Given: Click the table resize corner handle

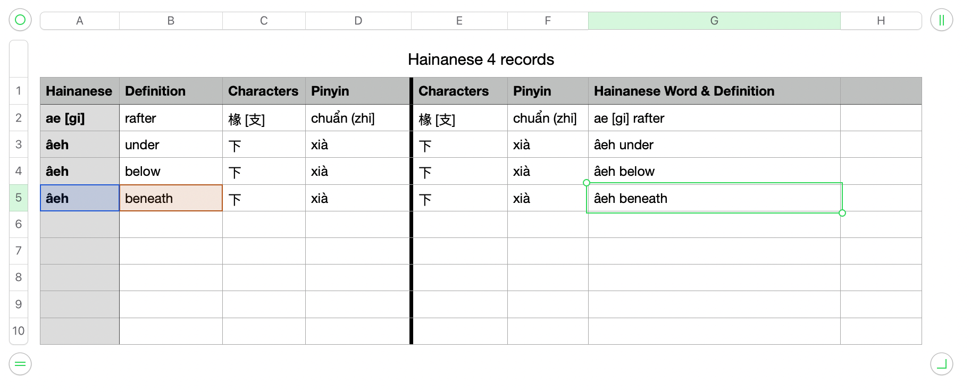Looking at the screenshot, I should tap(941, 364).
